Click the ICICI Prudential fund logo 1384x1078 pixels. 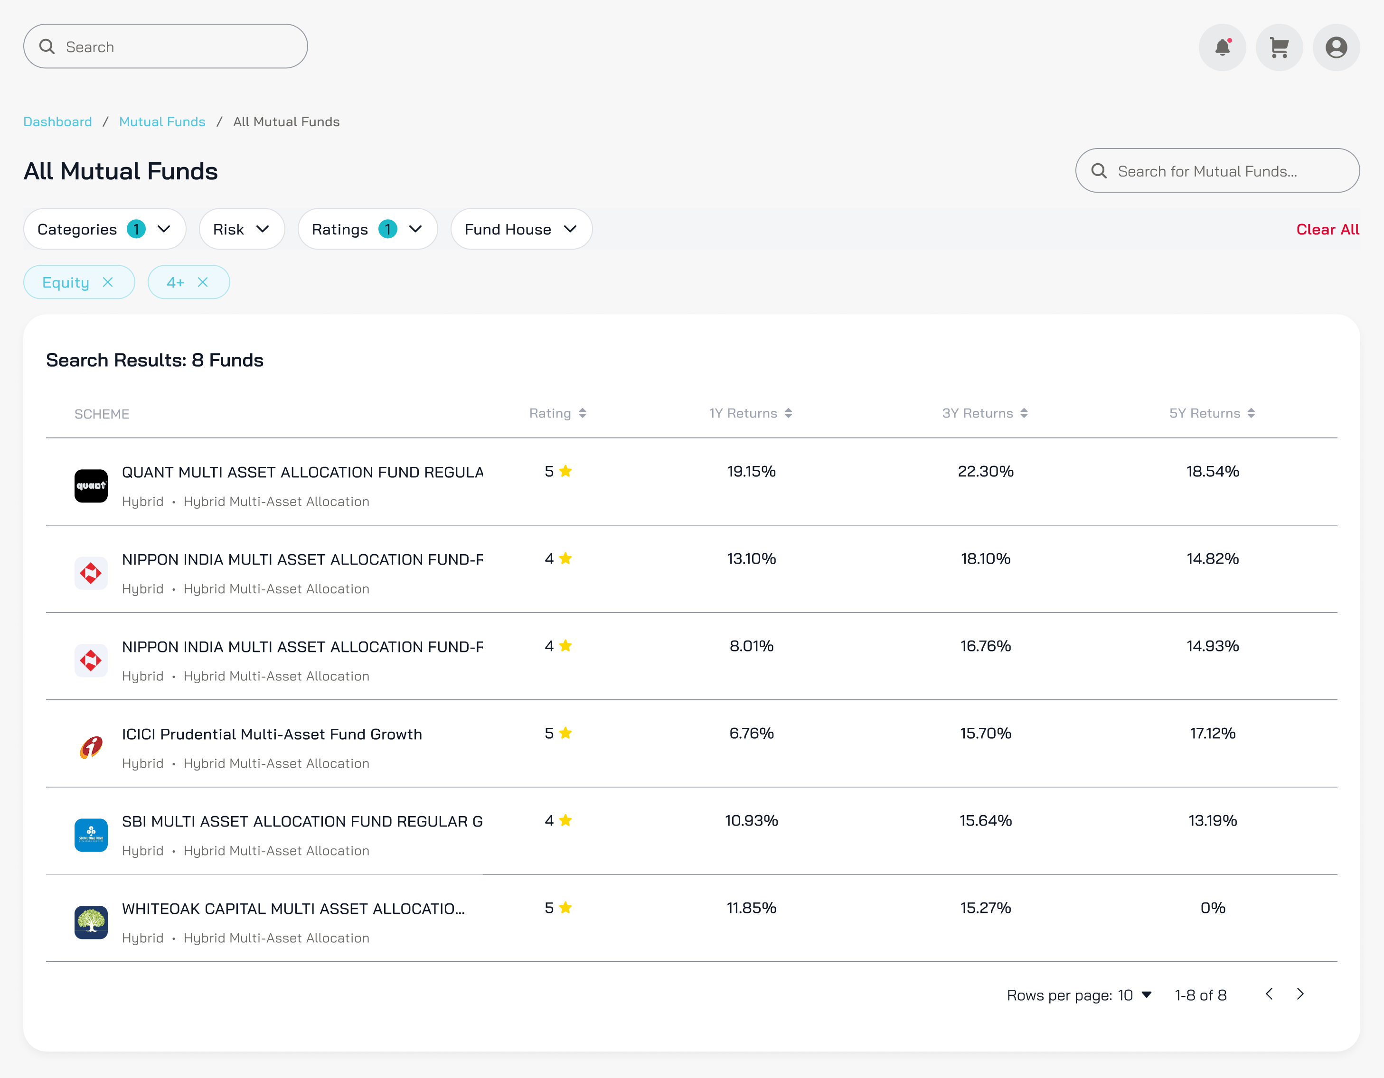point(91,748)
